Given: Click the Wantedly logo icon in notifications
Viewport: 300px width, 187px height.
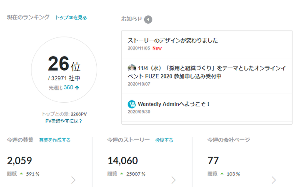Looking at the screenshot, I should click(132, 104).
